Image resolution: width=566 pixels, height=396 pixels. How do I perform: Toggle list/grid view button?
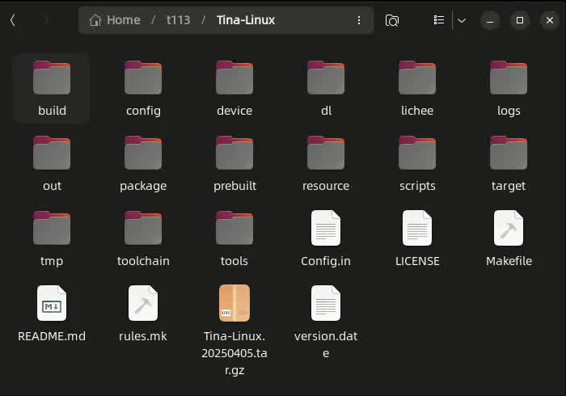pyautogui.click(x=439, y=20)
